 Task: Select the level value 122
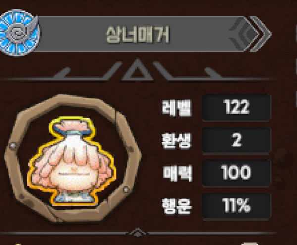click(x=237, y=107)
